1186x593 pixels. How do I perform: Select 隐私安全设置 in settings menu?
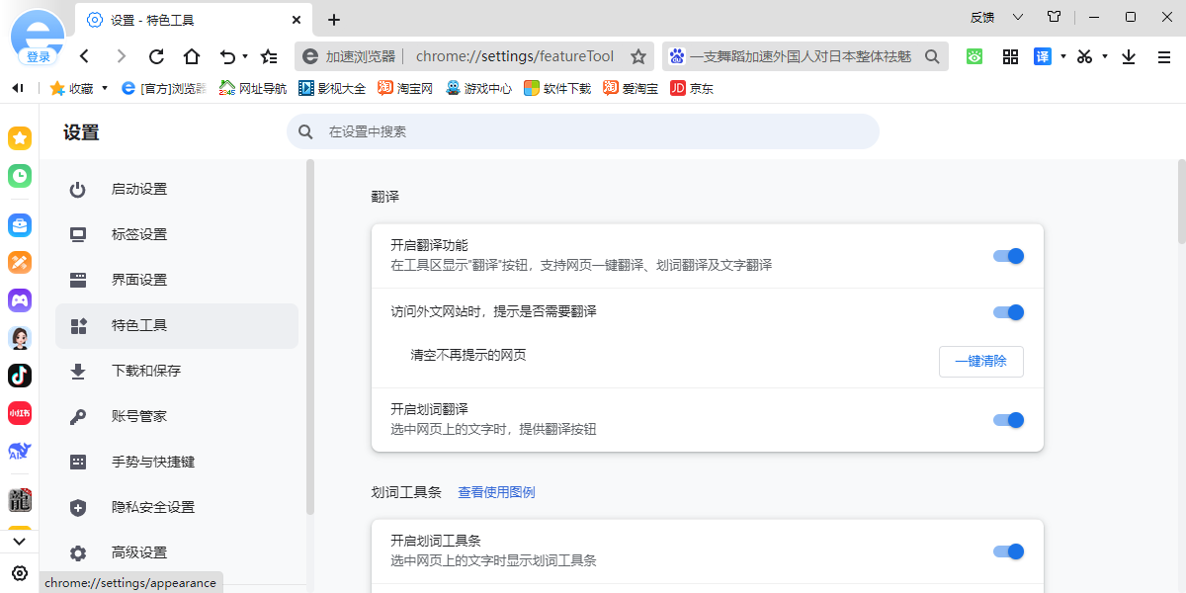[177, 508]
